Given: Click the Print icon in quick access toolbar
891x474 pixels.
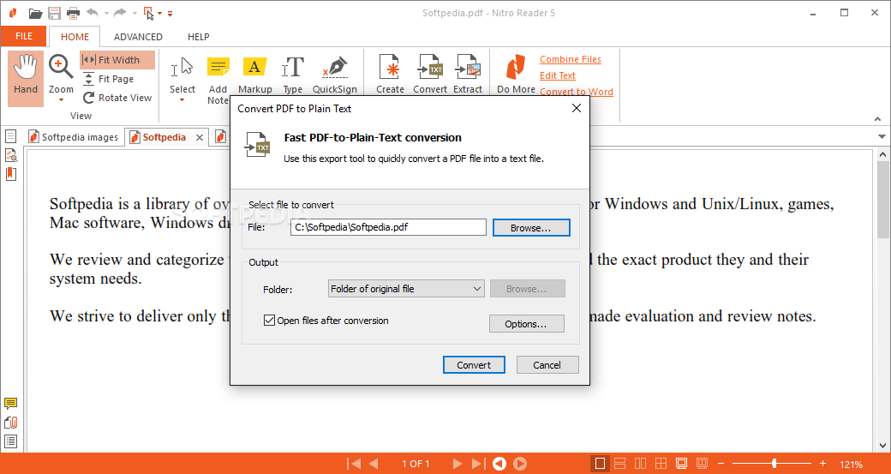Looking at the screenshot, I should tap(74, 13).
